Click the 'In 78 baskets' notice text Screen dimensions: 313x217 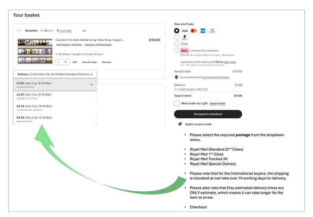[79, 54]
